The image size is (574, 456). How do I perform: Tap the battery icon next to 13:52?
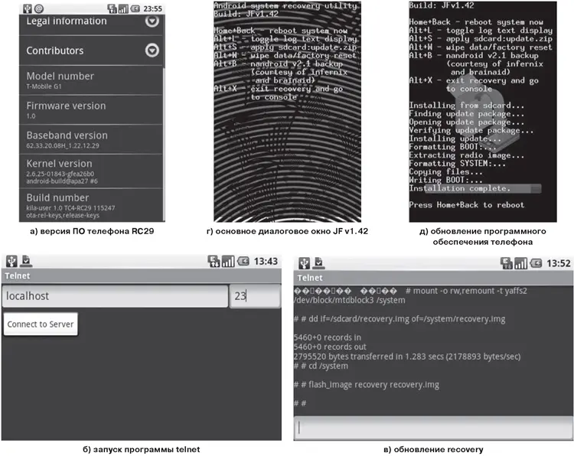(x=533, y=262)
